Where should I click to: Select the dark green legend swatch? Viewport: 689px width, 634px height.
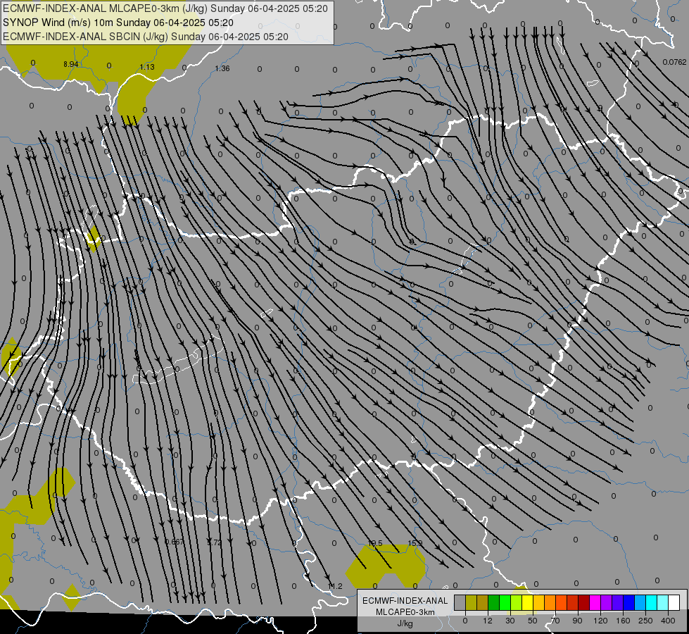(x=494, y=602)
